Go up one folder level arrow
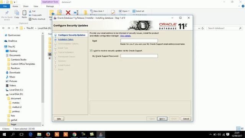Screen dimensions: 245x138 tap(17, 28)
